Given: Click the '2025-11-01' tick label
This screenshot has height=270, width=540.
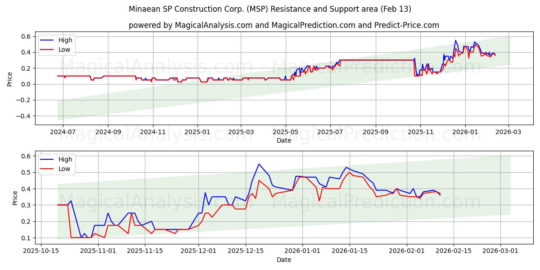Looking at the screenshot, I should pos(98,251).
